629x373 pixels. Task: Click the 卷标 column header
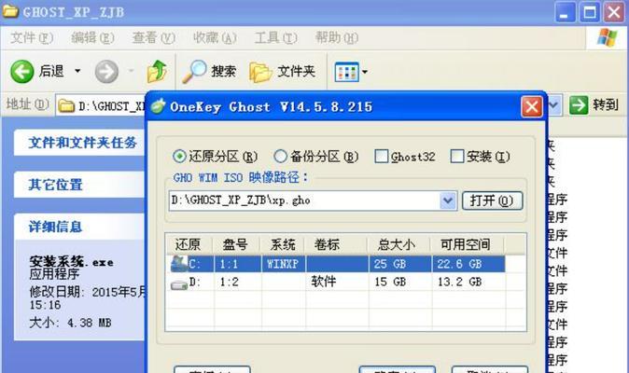(x=336, y=244)
